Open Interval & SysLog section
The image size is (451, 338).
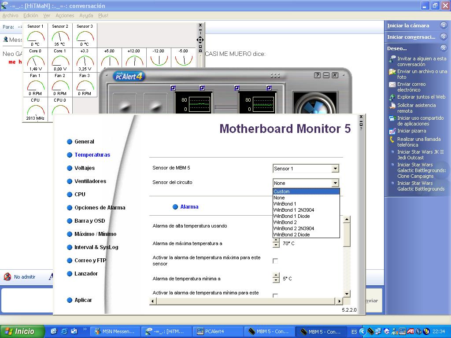click(x=92, y=247)
